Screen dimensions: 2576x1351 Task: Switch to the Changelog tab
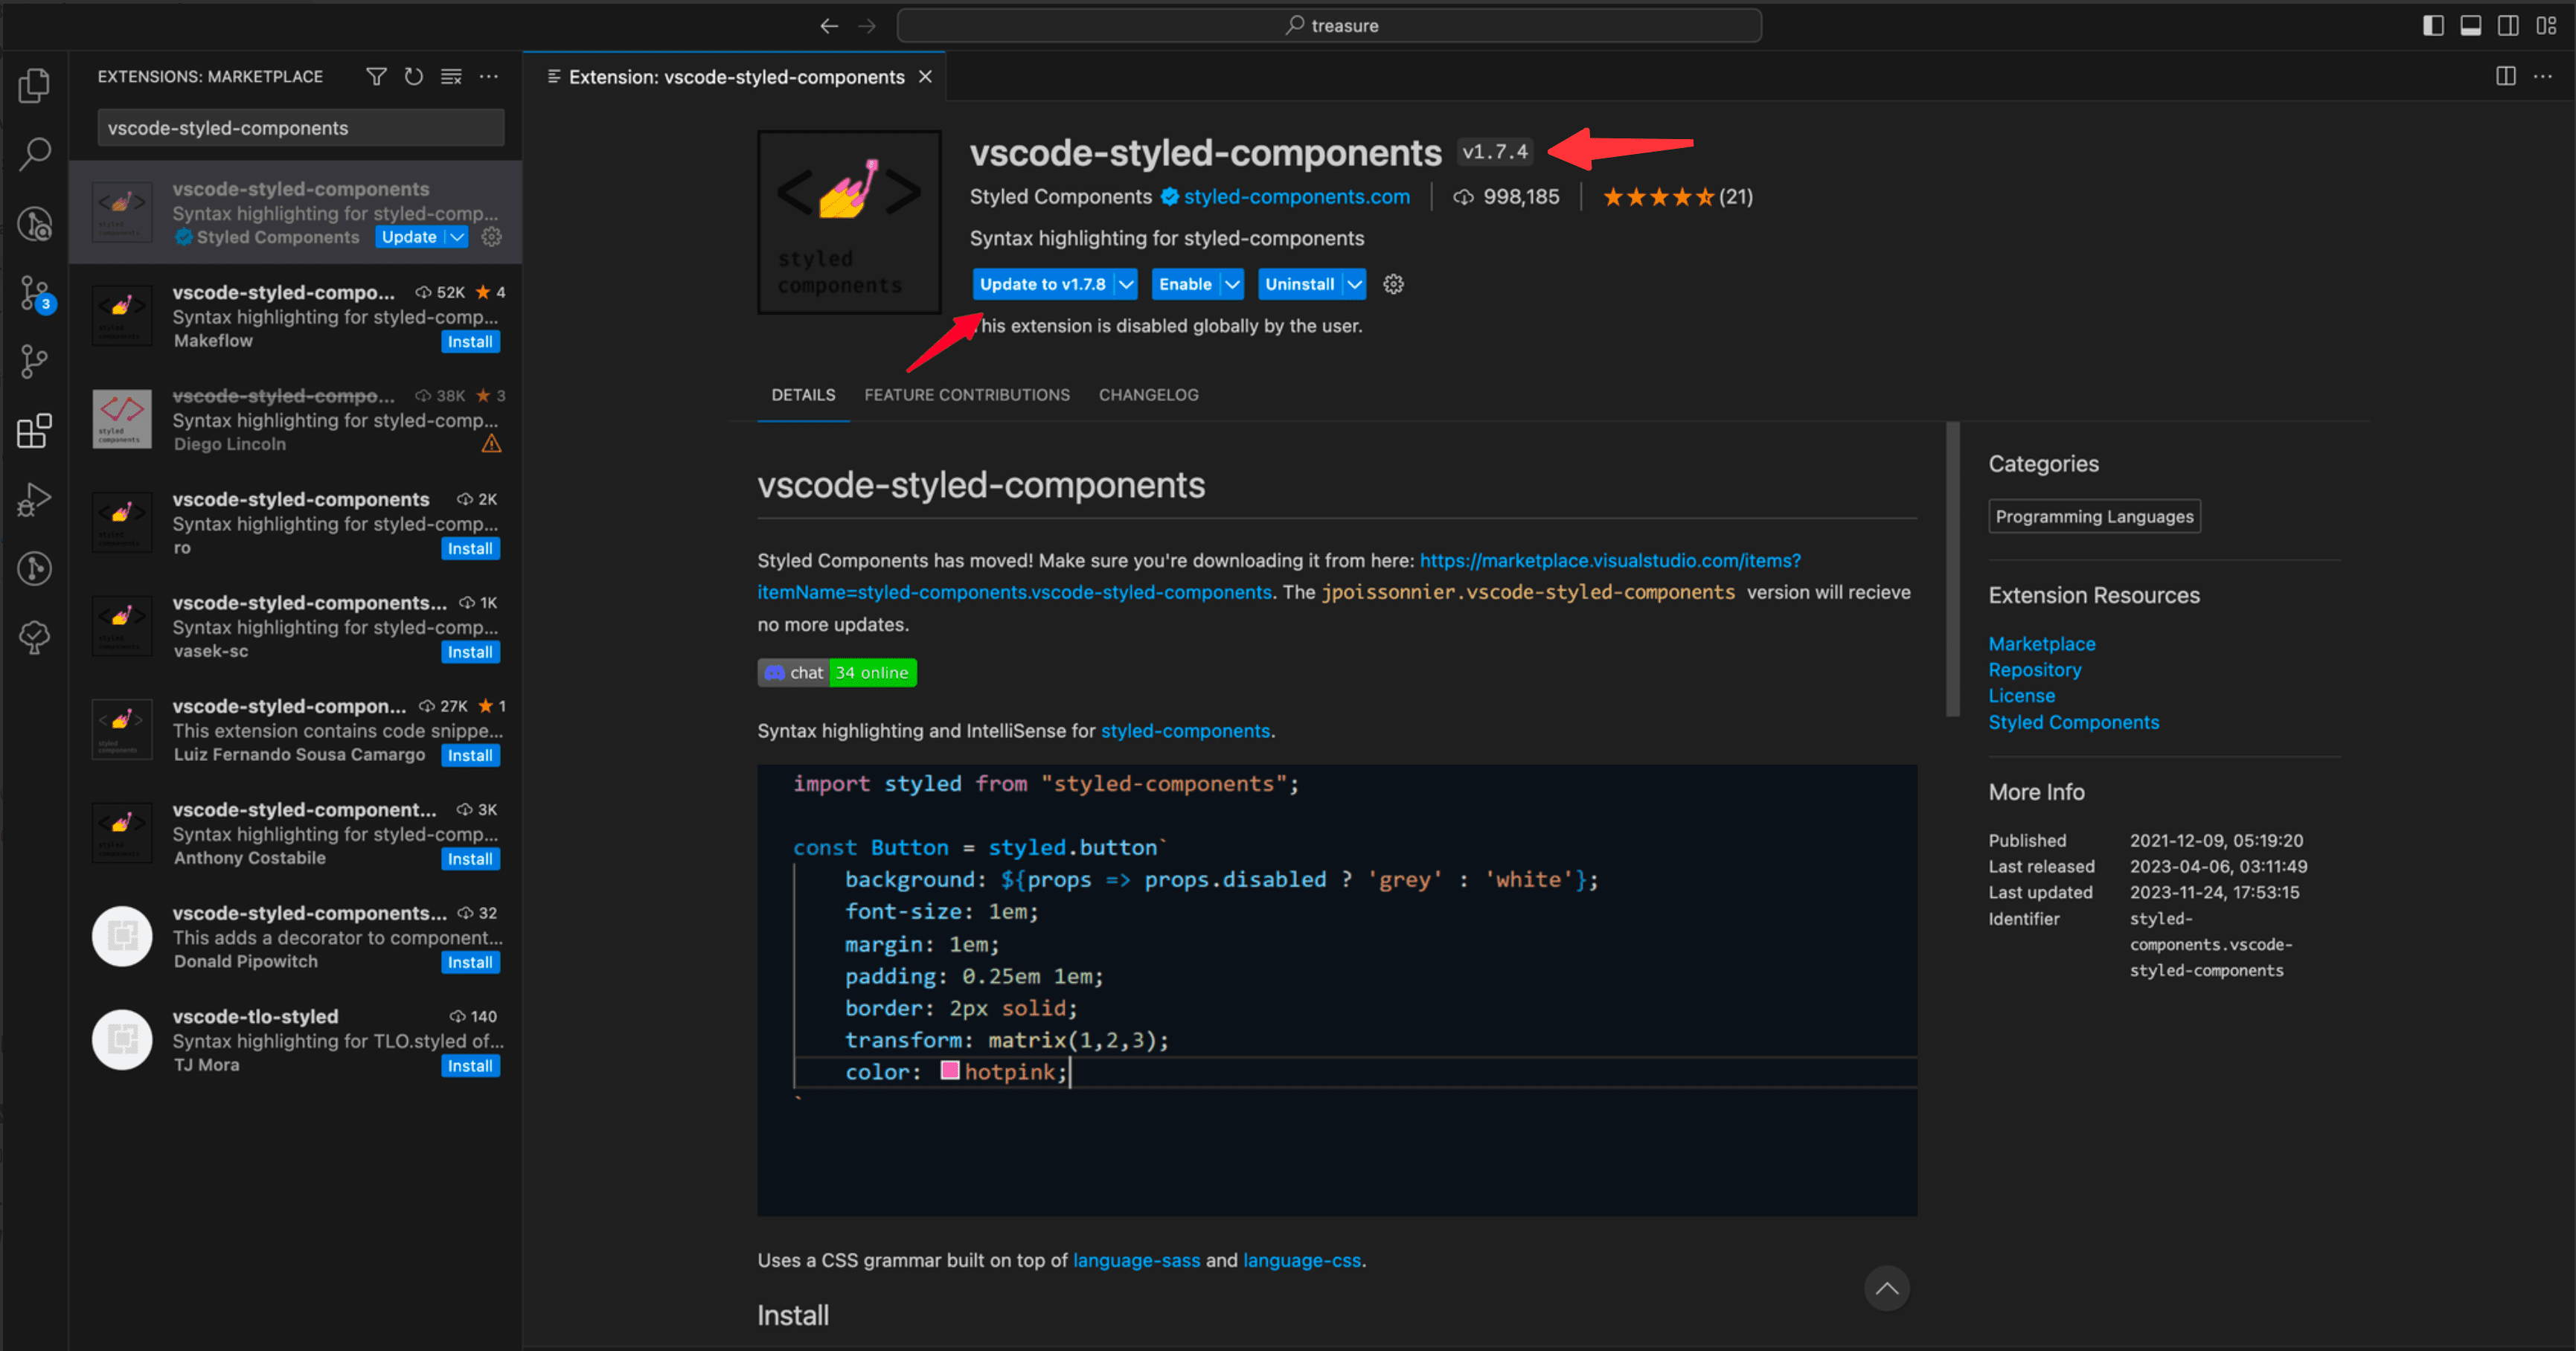coord(1148,395)
